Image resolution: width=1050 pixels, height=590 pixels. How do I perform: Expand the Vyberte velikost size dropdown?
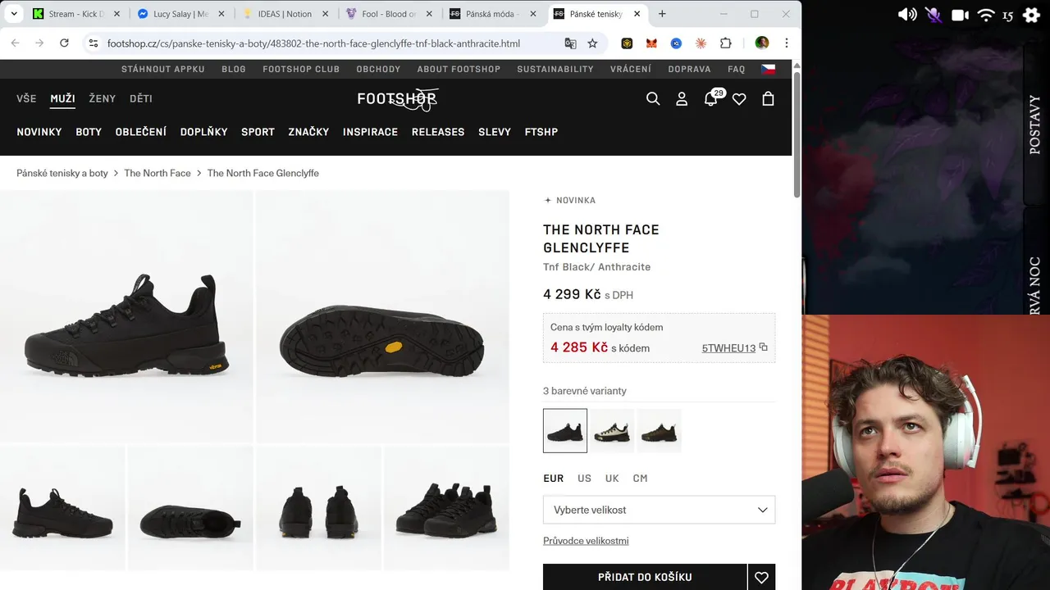[x=659, y=510]
